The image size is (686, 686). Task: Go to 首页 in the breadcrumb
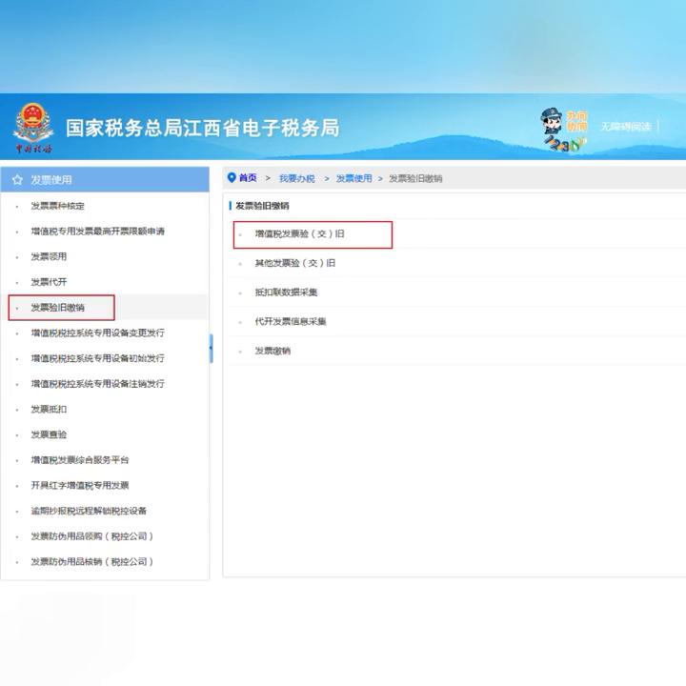(248, 178)
